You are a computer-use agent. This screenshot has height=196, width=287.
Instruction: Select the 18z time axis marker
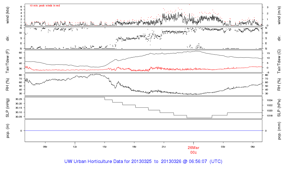(x=134, y=146)
